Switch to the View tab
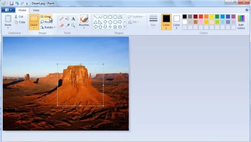Screen dimensions: 251x142 [36, 10]
